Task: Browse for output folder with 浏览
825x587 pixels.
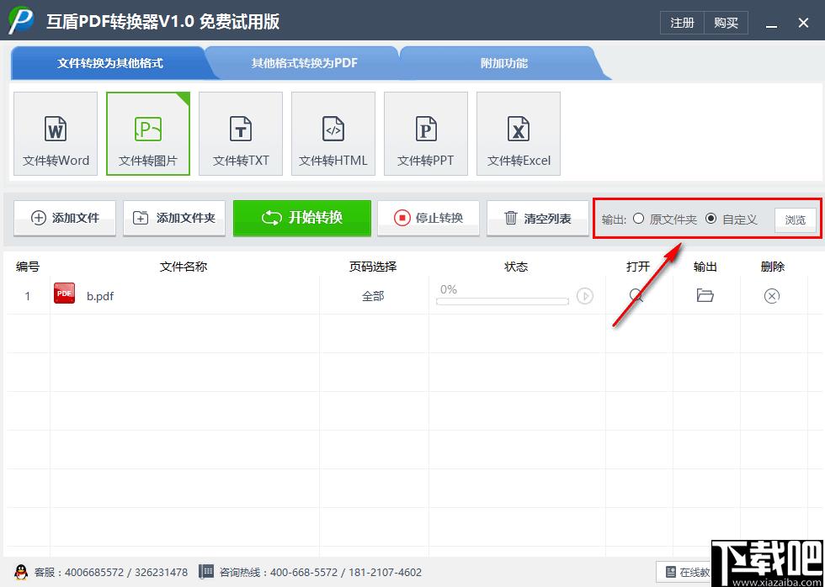Action: pyautogui.click(x=795, y=220)
